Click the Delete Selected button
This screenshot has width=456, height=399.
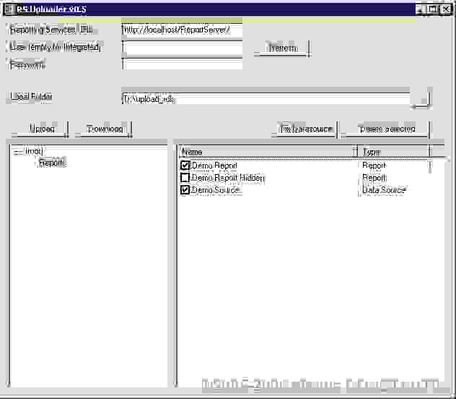[x=385, y=129]
